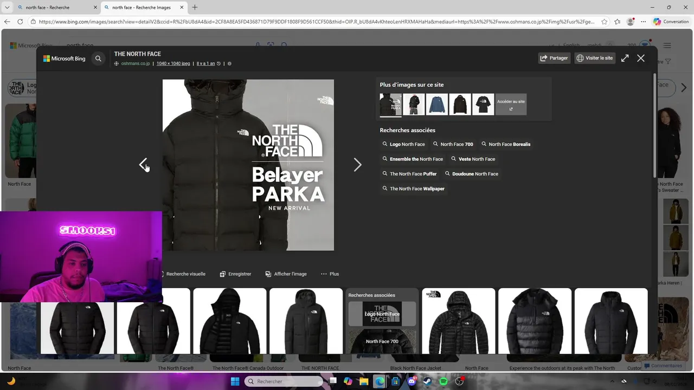
Task: Open the Windows Start menu
Action: 235,381
